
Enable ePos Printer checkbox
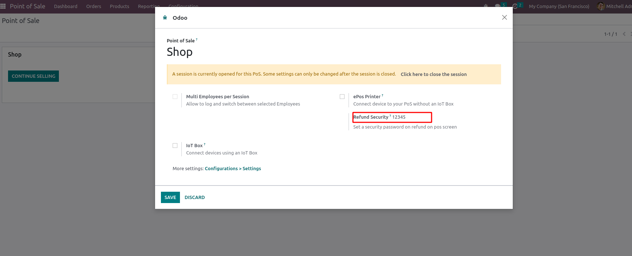click(342, 97)
